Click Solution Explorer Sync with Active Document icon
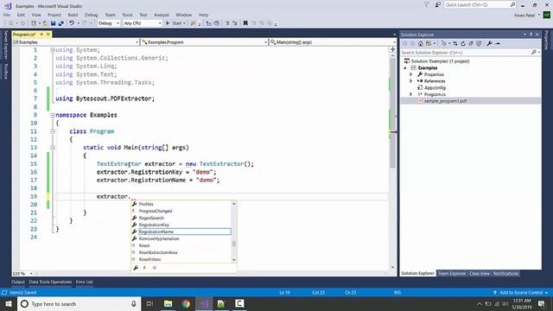 point(455,44)
